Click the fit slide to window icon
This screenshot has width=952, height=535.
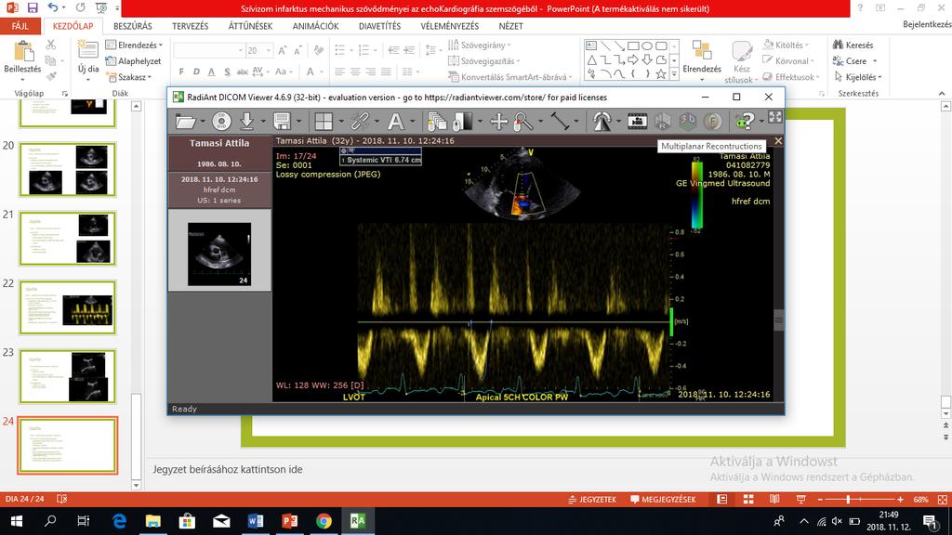[943, 499]
